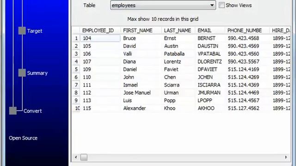This screenshot has width=296, height=166.
Task: Click row header number 5
Action: [x=76, y=69]
